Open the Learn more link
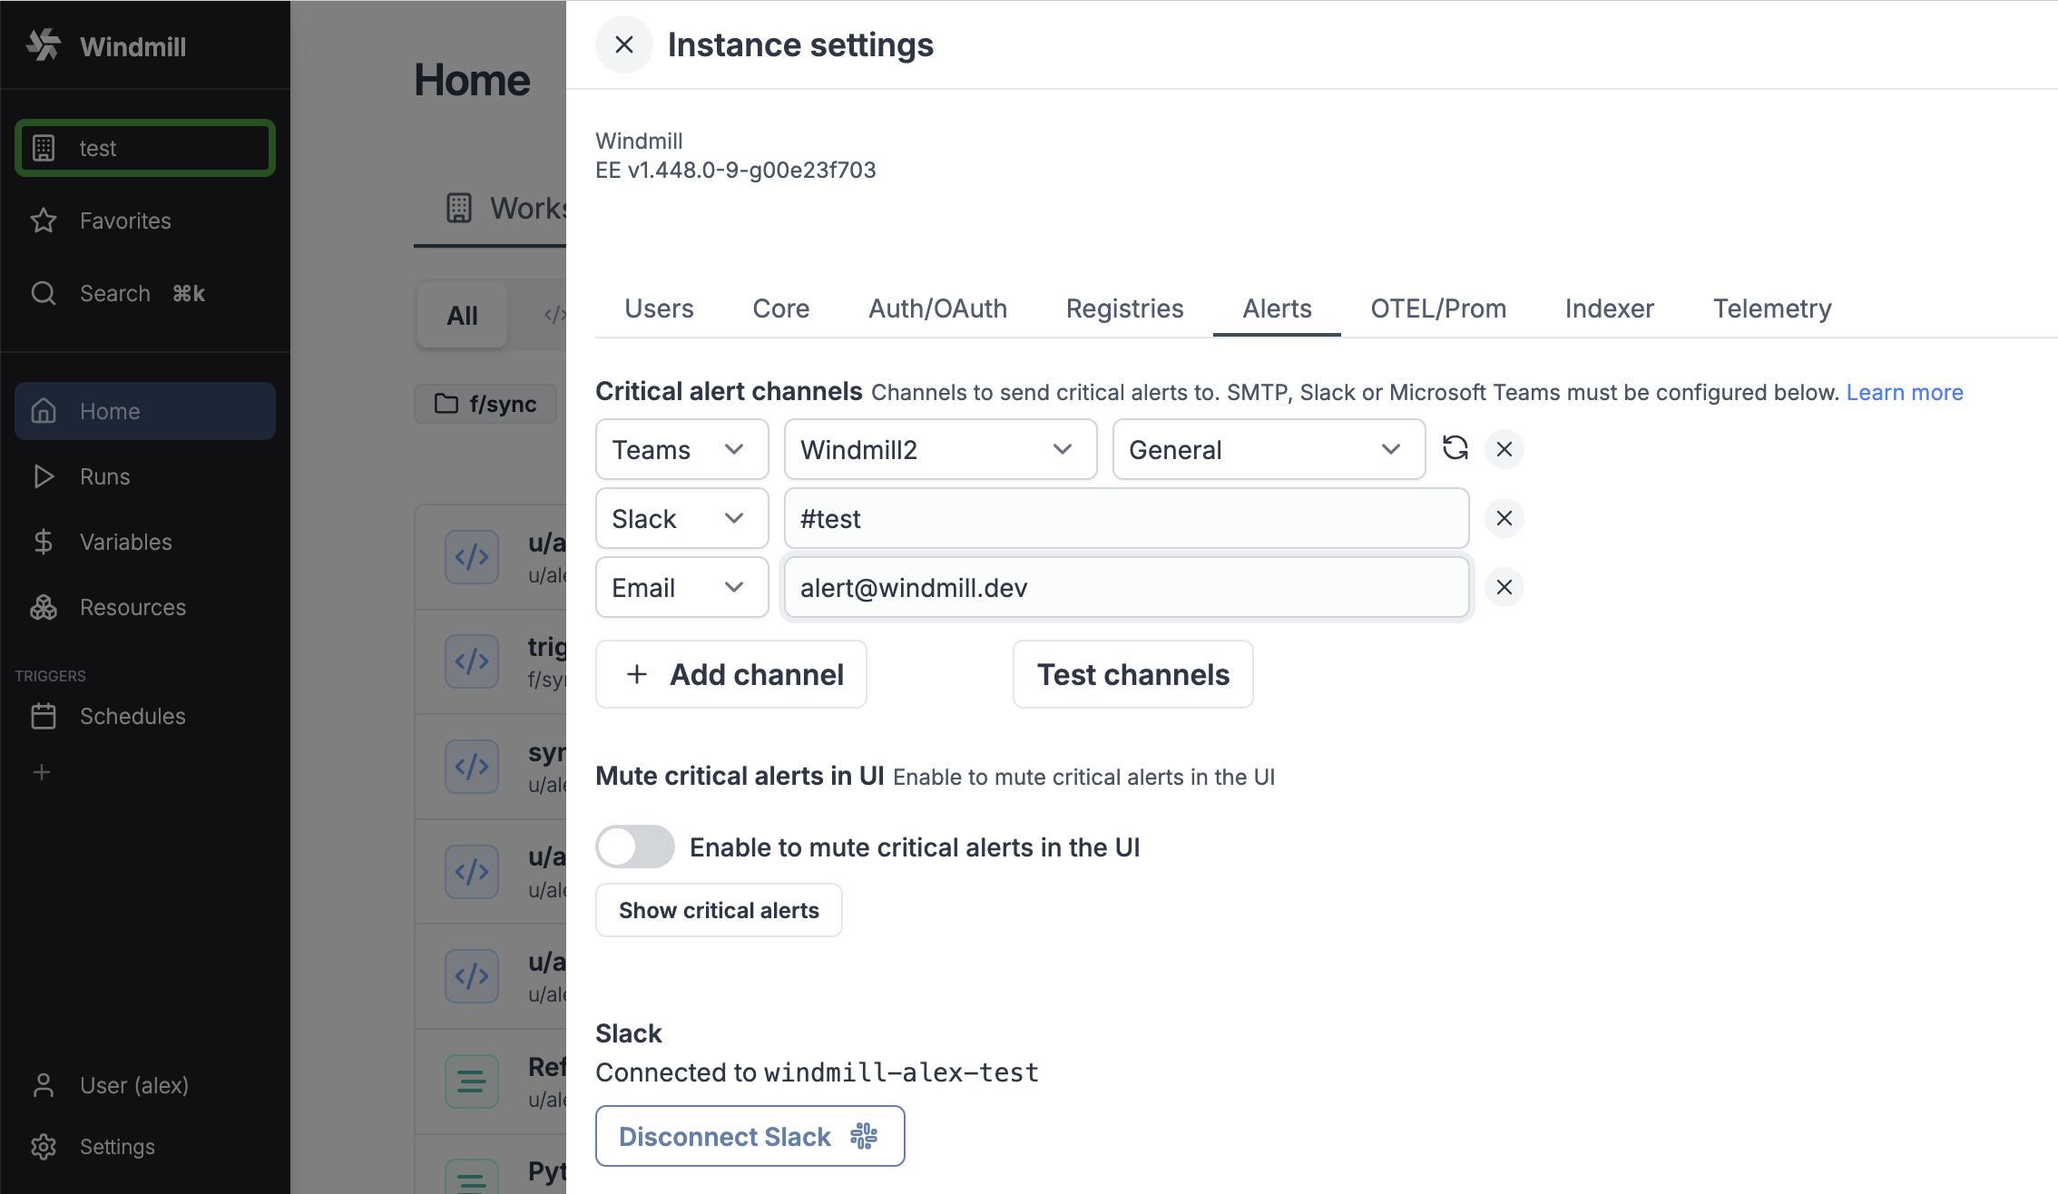Image resolution: width=2058 pixels, height=1194 pixels. tap(1904, 392)
